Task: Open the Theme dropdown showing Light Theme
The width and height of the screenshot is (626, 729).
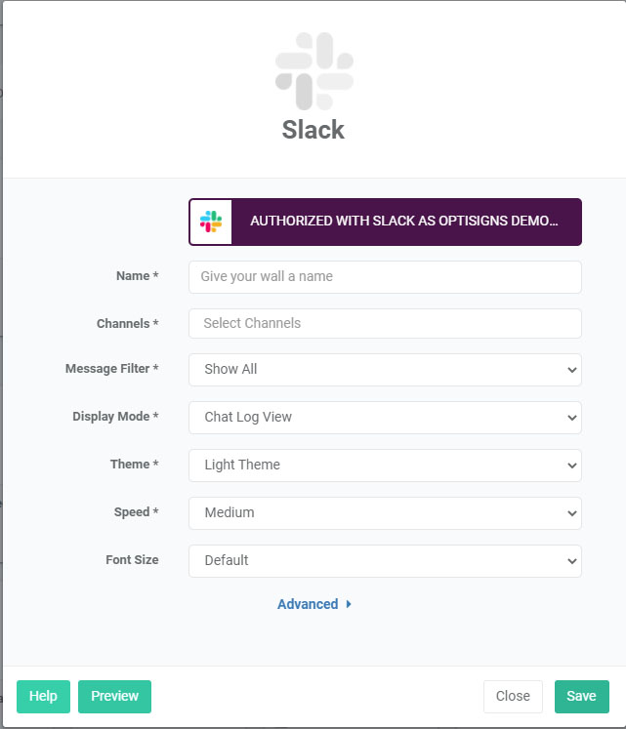Action: 385,465
